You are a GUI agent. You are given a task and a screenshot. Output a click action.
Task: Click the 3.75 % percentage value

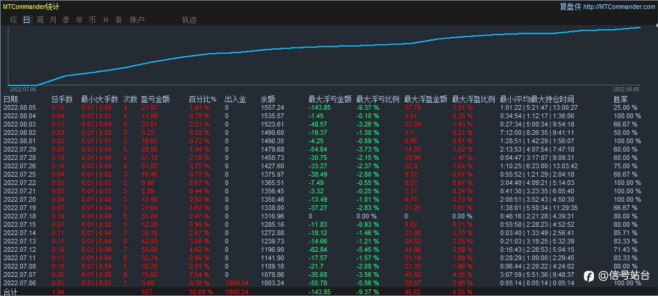[x=199, y=166]
